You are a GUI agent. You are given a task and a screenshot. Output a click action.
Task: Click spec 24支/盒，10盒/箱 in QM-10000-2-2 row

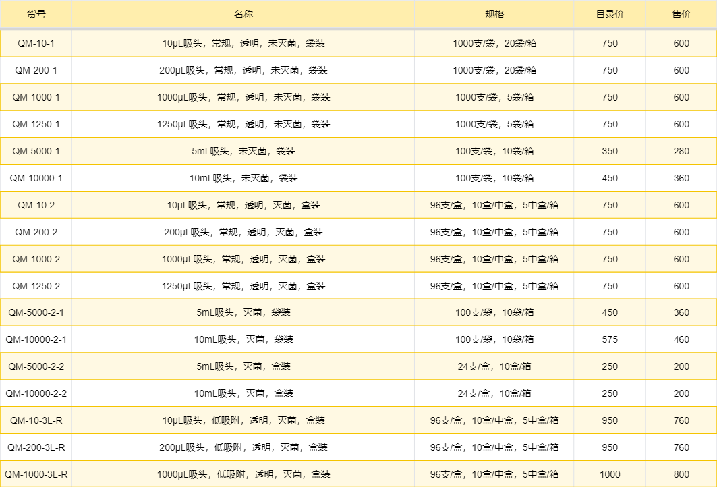tap(494, 394)
